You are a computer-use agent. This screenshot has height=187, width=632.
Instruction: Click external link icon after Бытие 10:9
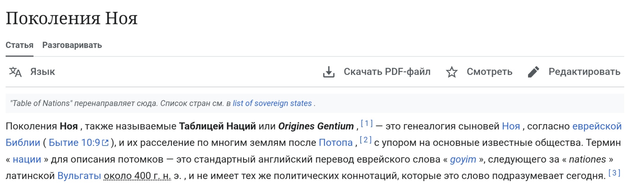(105, 143)
